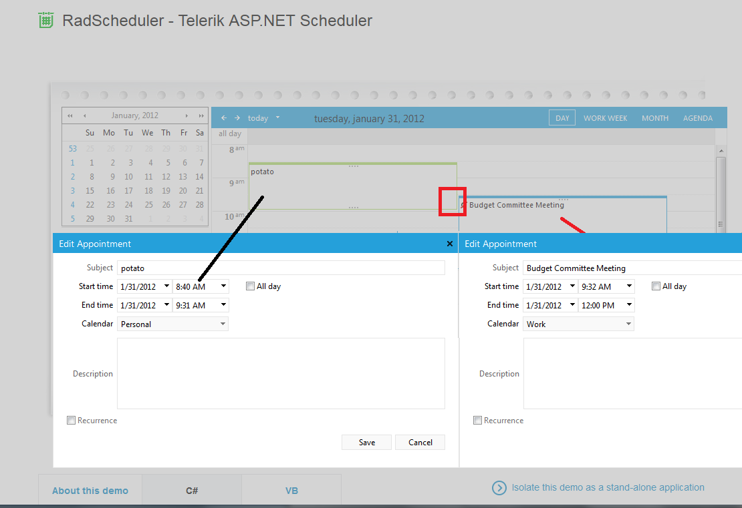Open the About this demo tab
The image size is (742, 508).
[90, 491]
